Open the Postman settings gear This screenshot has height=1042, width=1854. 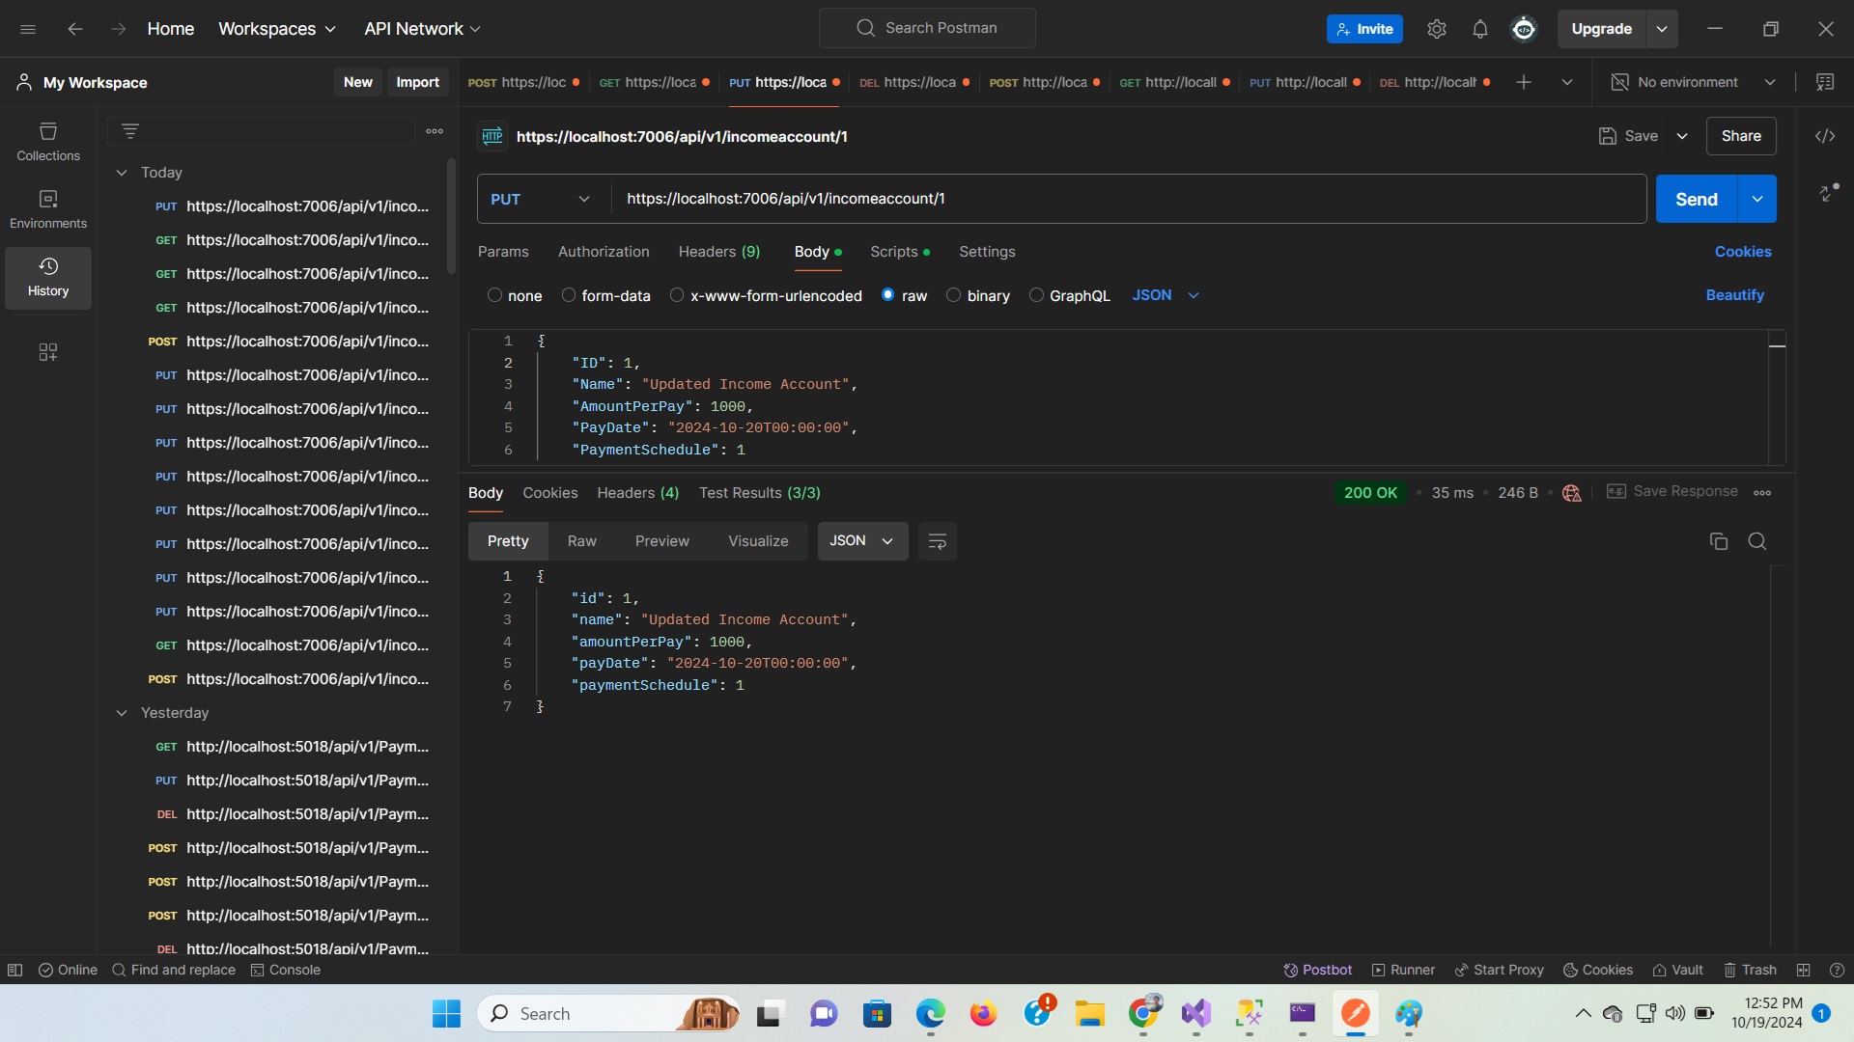1436,29
